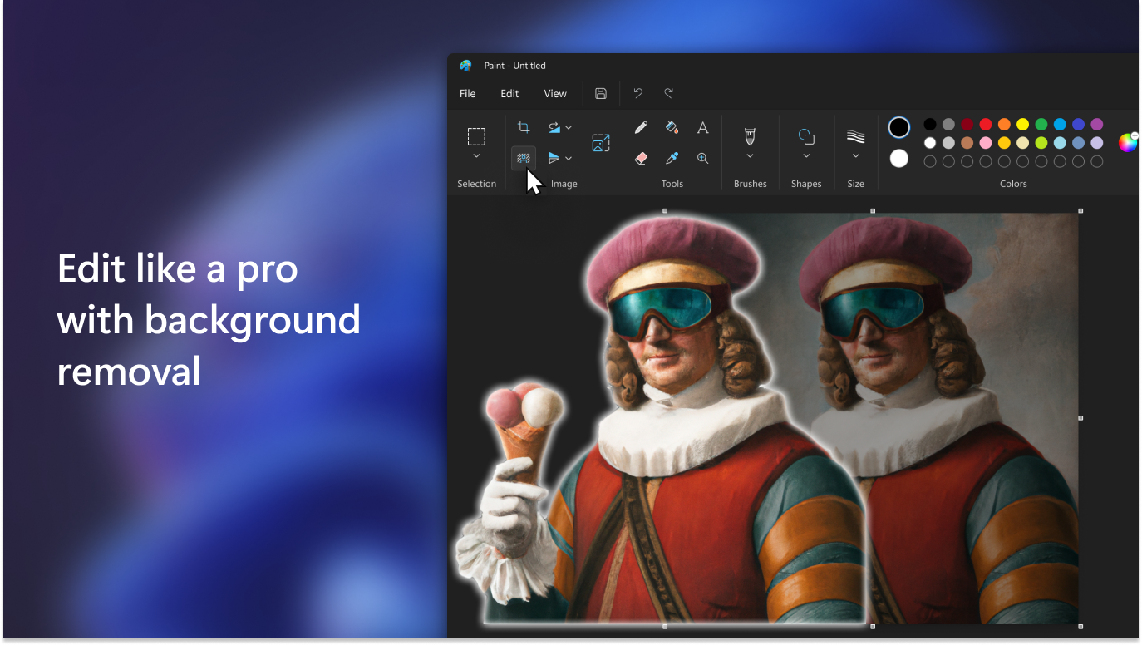The width and height of the screenshot is (1142, 645).
Task: Open the View menu
Action: 554,93
